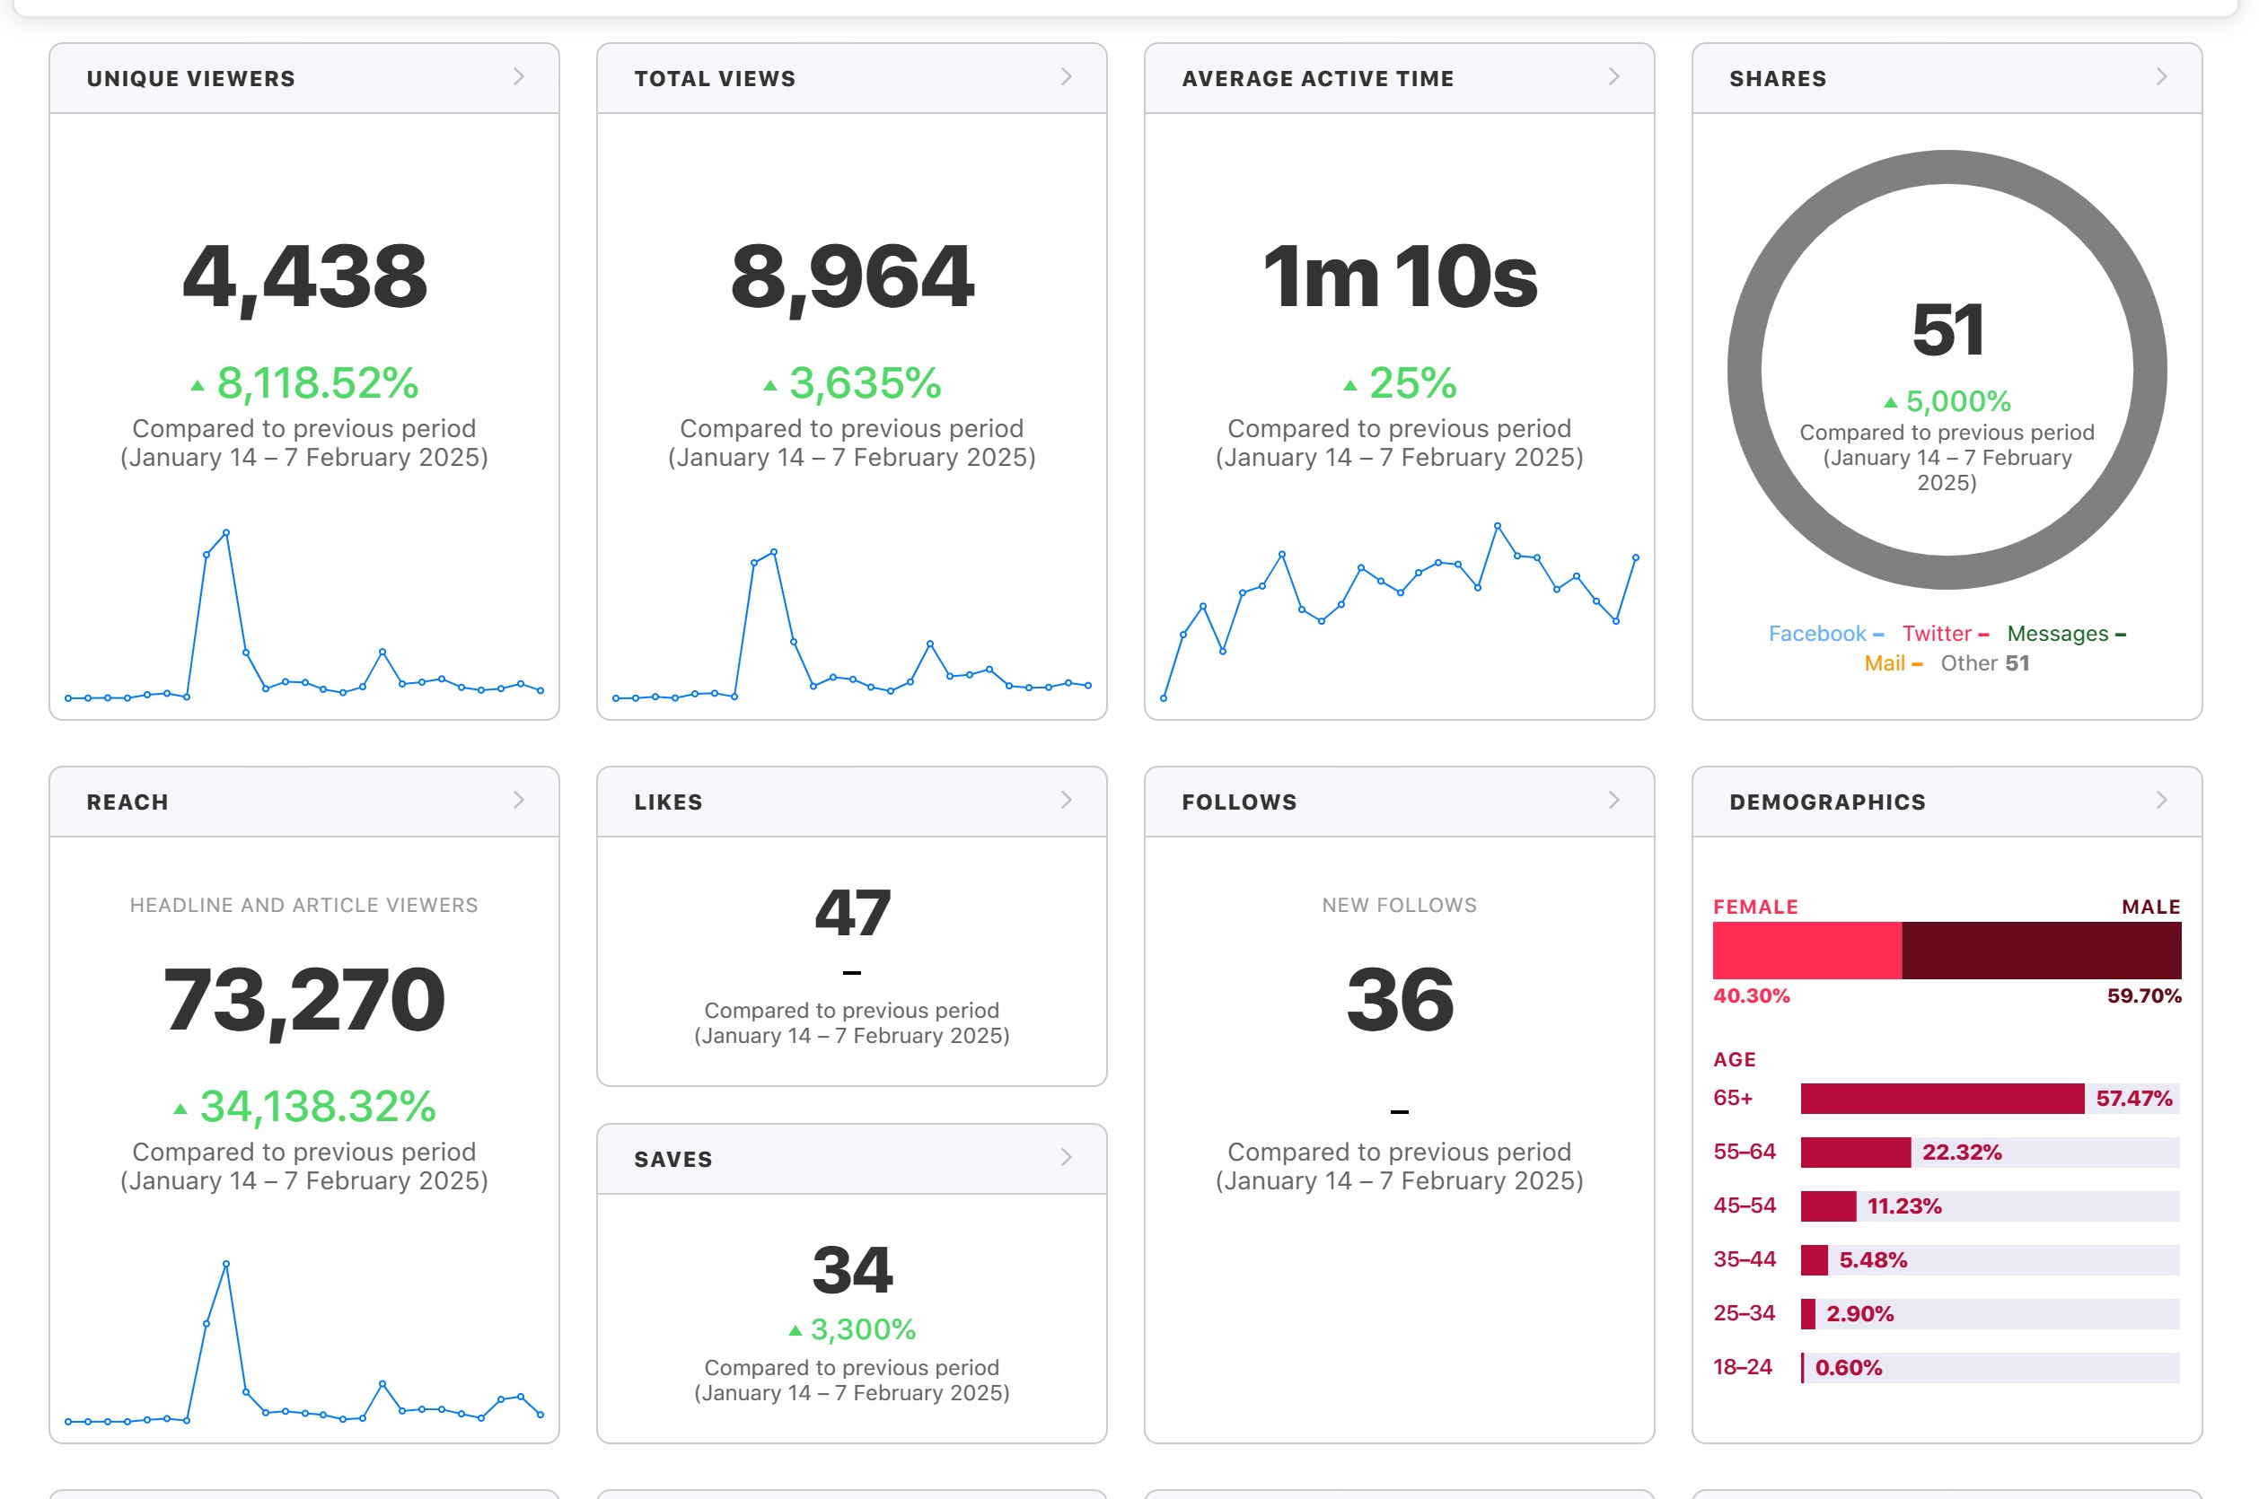This screenshot has height=1499, width=2259.
Task: Click the NEW FOLLOWS subtitle
Action: [1400, 906]
